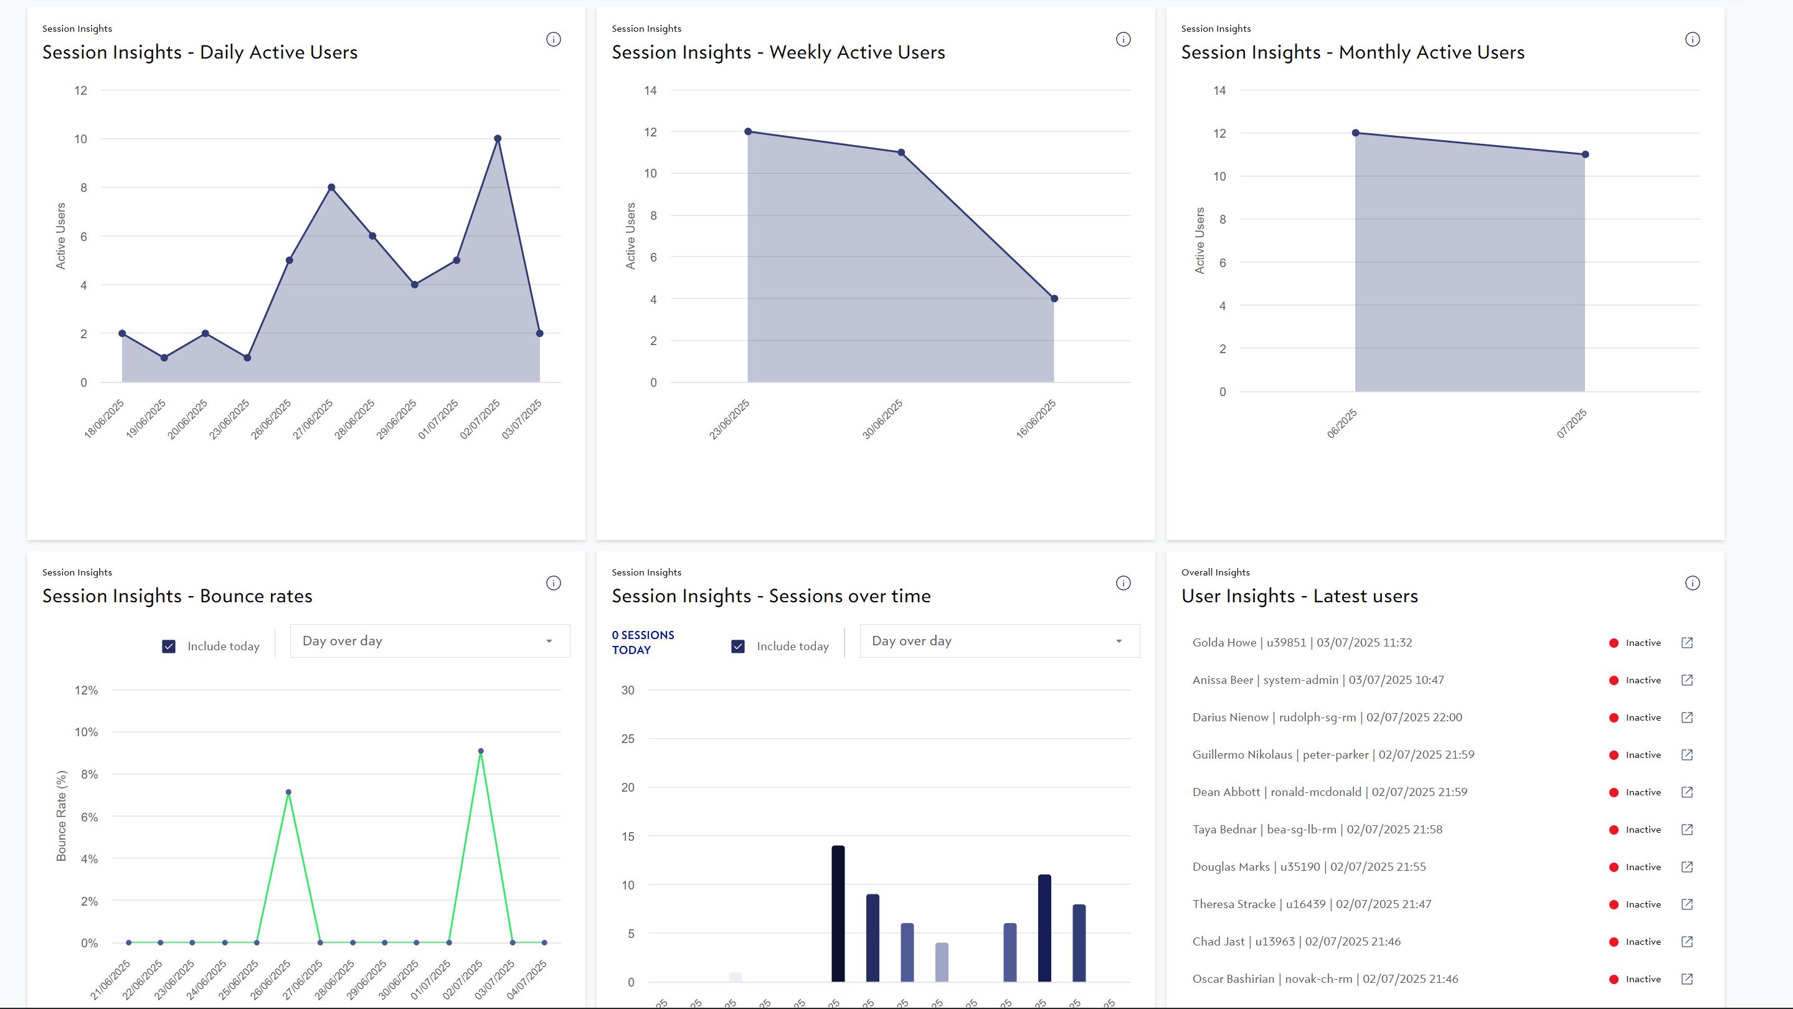Open info icon for Daily Active Users

[554, 40]
